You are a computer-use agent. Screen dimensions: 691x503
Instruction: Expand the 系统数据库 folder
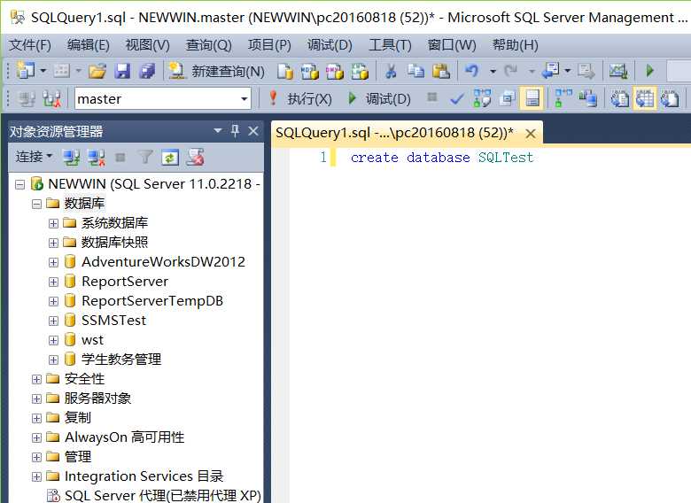[53, 223]
